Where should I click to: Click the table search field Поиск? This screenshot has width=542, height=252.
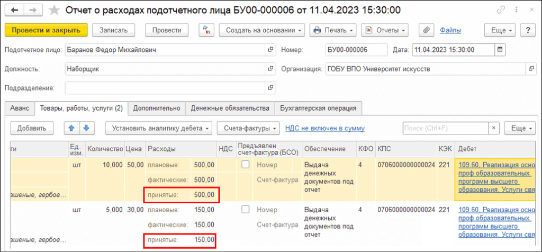(x=444, y=128)
